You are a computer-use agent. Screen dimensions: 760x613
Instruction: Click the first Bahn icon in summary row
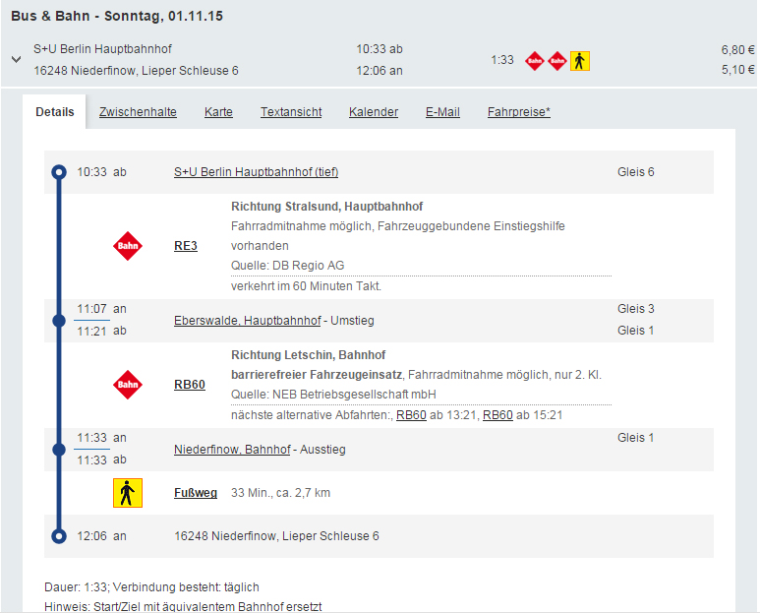pos(534,61)
